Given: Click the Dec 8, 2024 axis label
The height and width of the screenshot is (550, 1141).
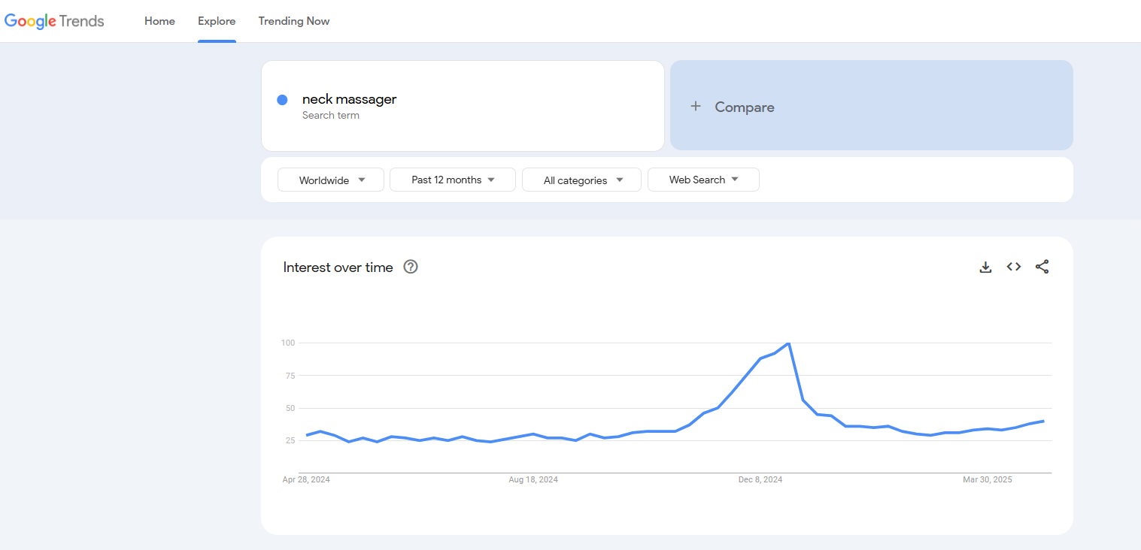Looking at the screenshot, I should click(x=760, y=479).
